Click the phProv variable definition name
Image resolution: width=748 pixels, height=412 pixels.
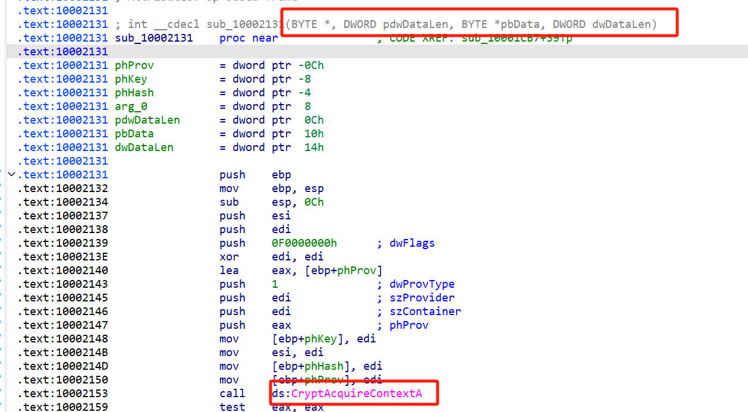(x=134, y=65)
